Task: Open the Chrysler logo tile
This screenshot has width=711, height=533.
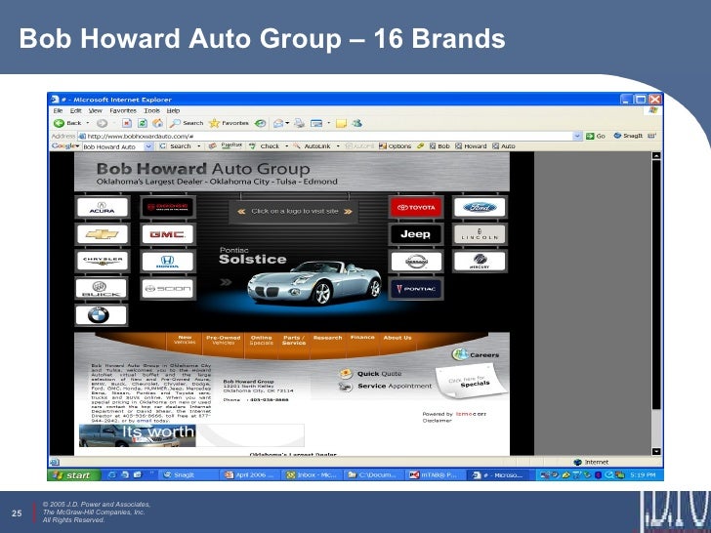Action: (x=102, y=262)
